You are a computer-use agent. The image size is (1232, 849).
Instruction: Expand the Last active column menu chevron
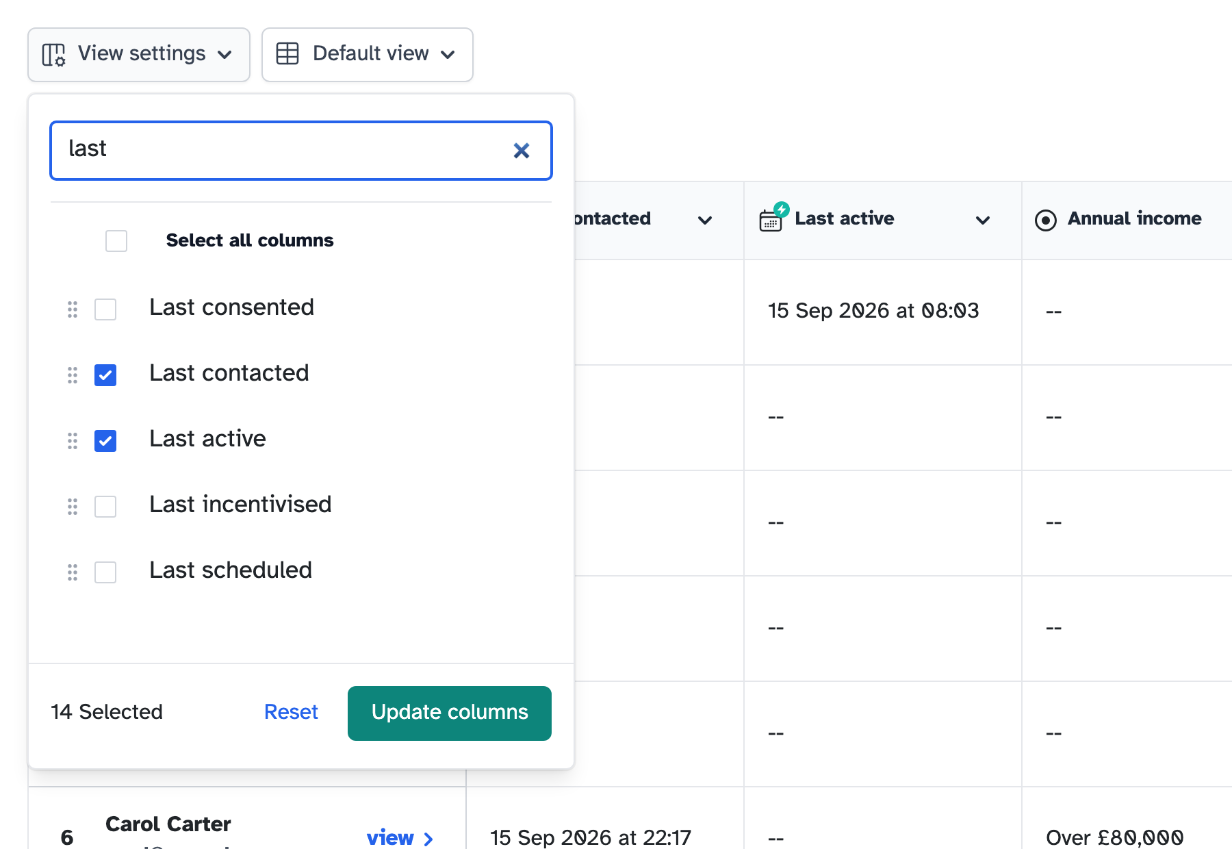[x=983, y=220]
